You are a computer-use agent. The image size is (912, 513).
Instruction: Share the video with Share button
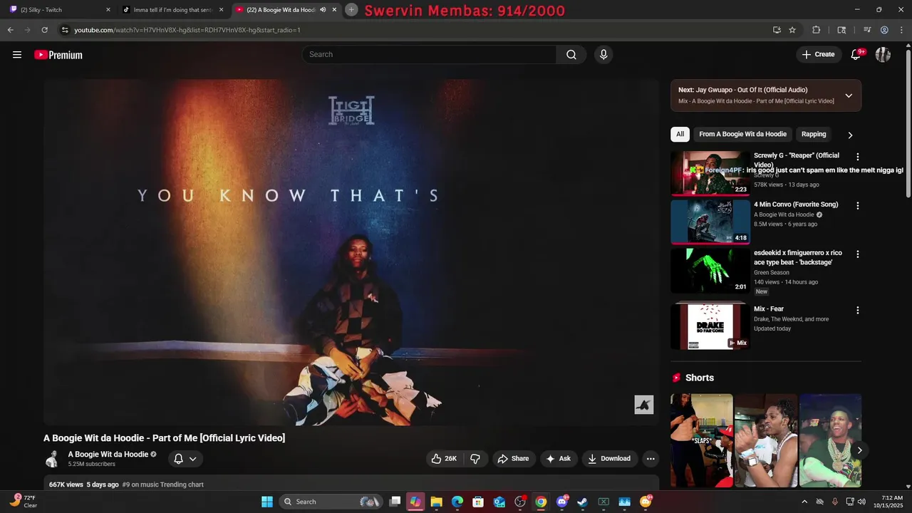[513, 459]
